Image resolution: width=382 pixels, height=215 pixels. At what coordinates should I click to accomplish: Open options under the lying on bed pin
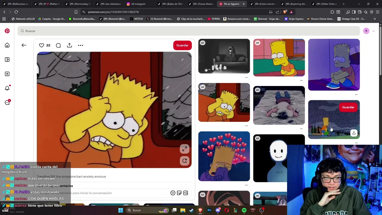[301, 129]
